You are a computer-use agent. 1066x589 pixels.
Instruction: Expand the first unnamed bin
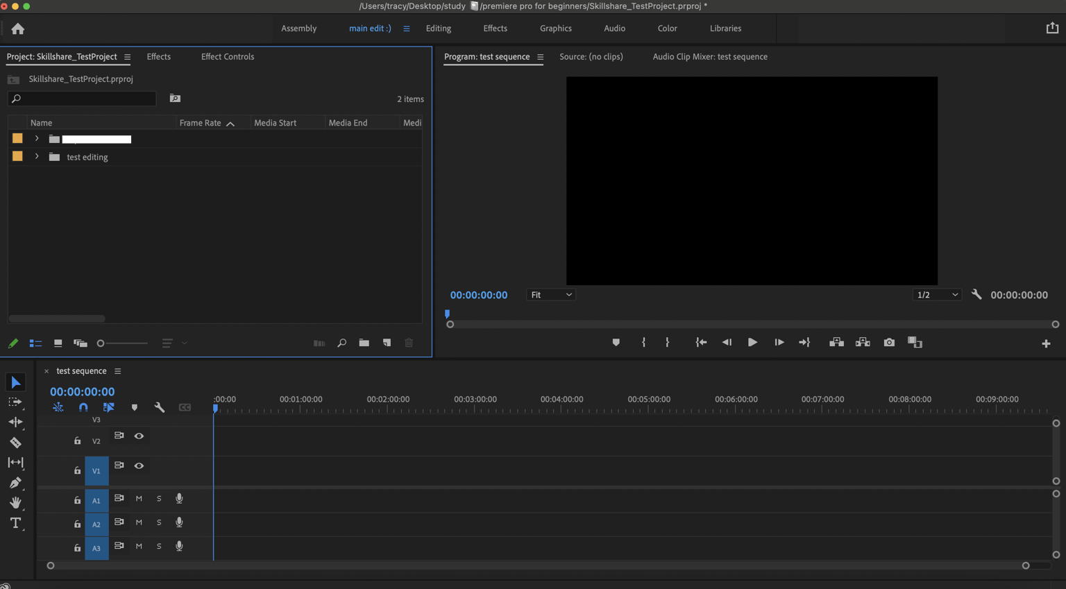pyautogui.click(x=37, y=139)
